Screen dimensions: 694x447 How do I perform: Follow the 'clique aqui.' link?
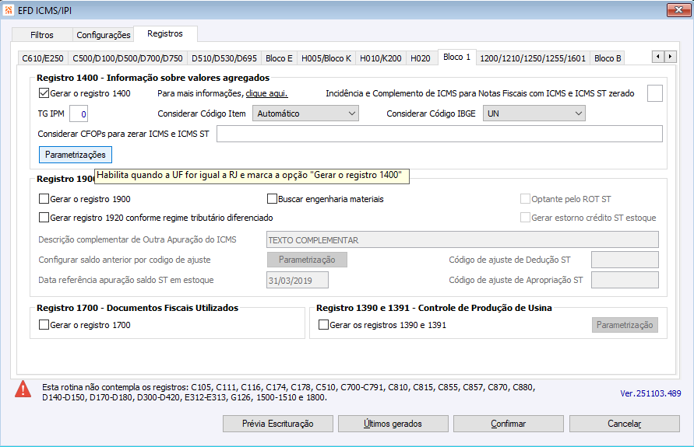click(267, 93)
